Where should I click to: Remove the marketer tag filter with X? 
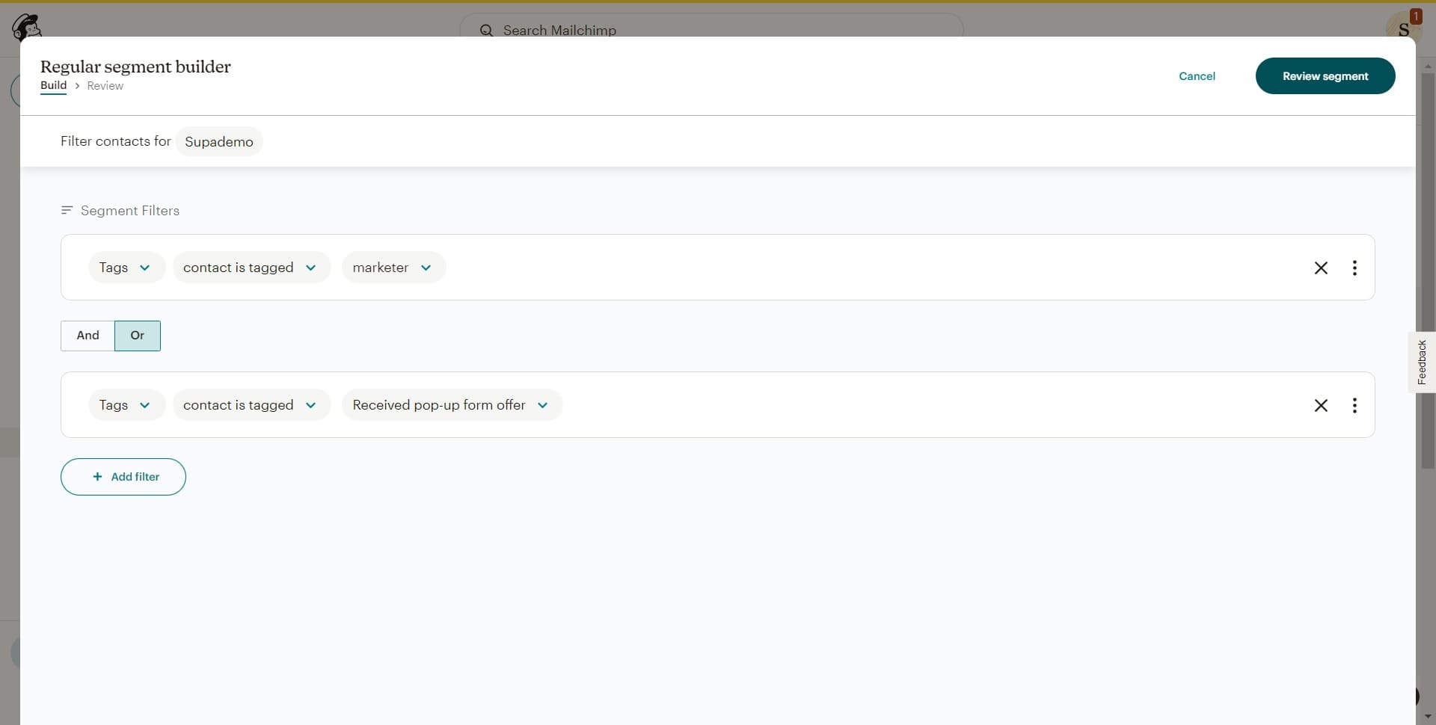pyautogui.click(x=1321, y=268)
